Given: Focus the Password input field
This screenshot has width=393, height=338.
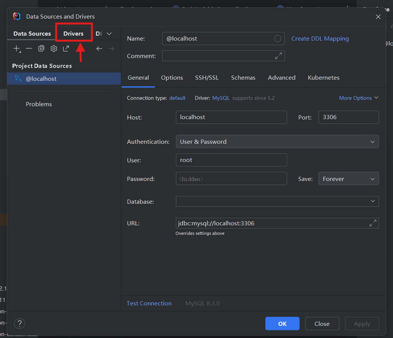Looking at the screenshot, I should tap(231, 178).
